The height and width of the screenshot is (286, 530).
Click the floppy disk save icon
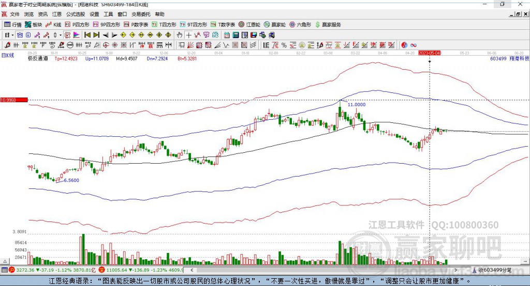click(x=254, y=35)
